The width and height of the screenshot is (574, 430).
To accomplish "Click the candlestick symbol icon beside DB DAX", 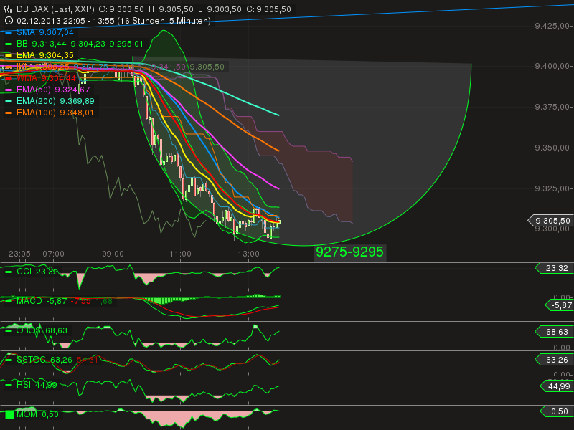I will pos(7,9).
